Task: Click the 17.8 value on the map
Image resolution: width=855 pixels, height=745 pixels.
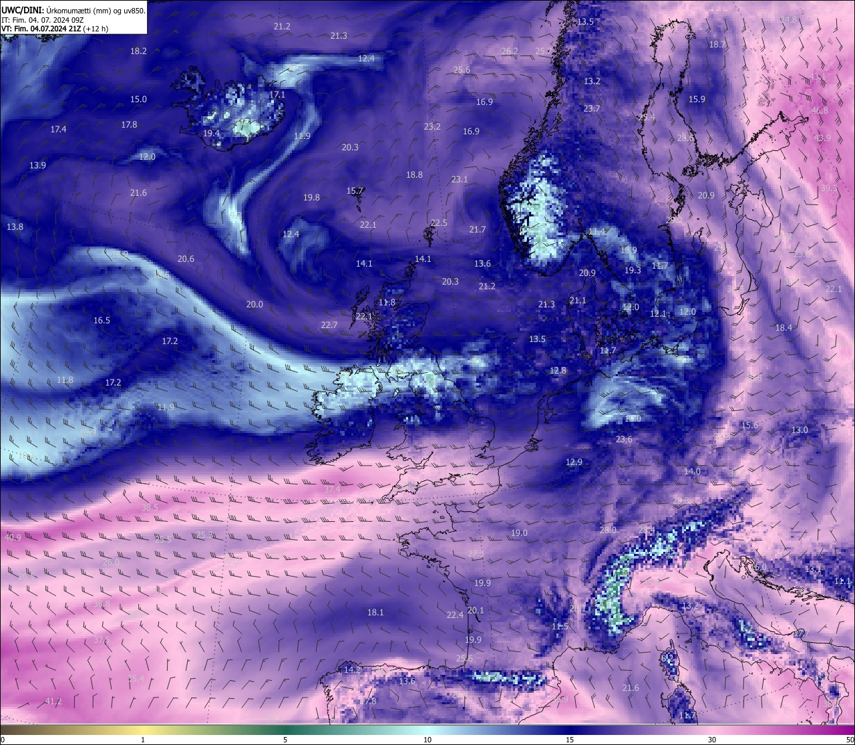Action: [x=129, y=124]
